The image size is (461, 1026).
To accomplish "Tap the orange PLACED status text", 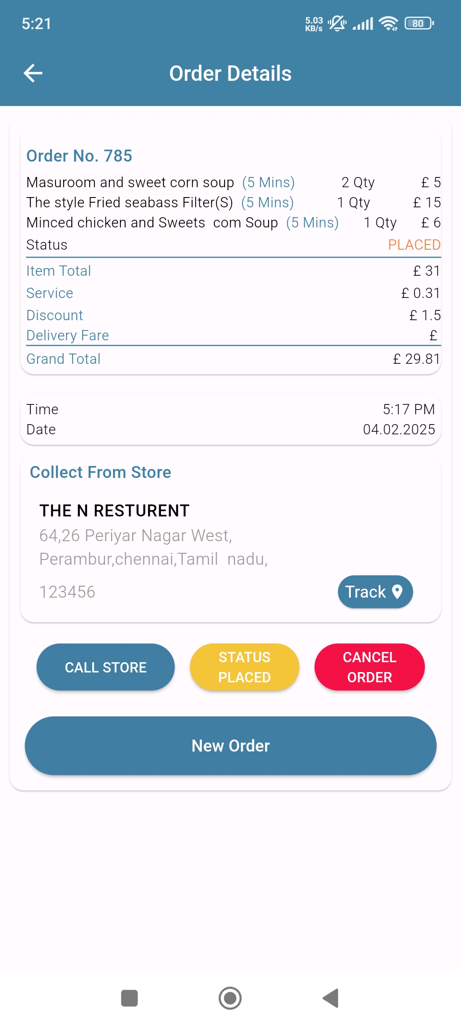I will (414, 245).
